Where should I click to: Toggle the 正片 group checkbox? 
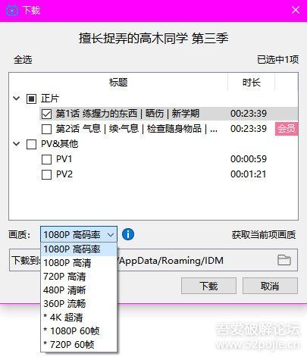point(31,99)
